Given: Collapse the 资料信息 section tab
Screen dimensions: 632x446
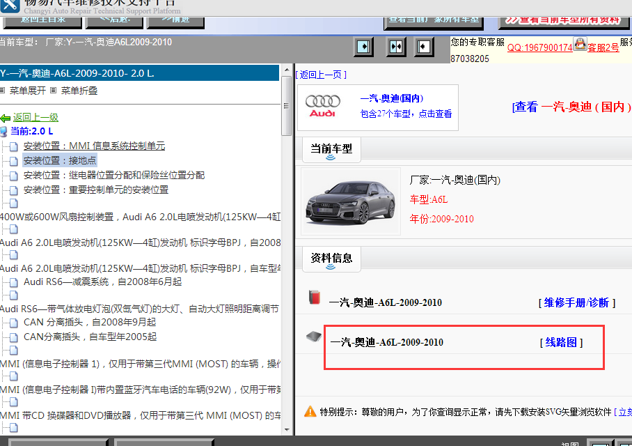Looking at the screenshot, I should pos(331,259).
